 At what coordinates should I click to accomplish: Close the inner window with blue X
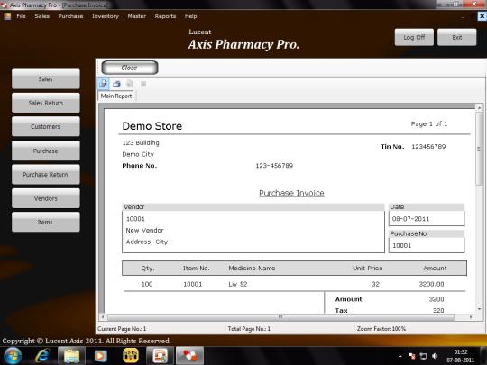click(x=482, y=16)
